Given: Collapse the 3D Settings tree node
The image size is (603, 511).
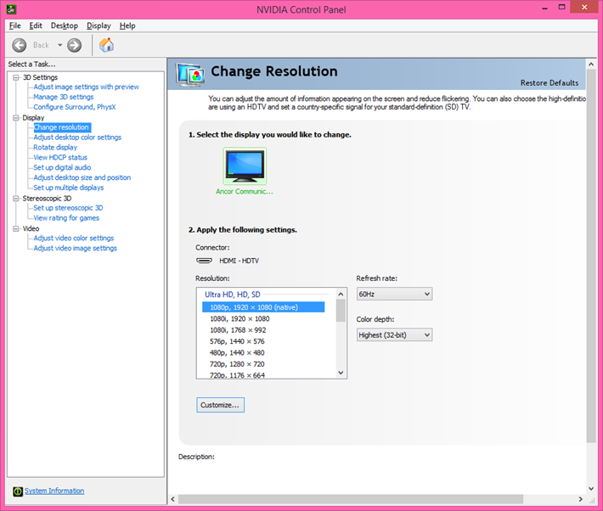Looking at the screenshot, I should pos(16,77).
